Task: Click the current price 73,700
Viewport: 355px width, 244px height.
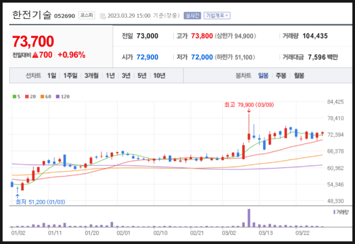Action: (x=33, y=42)
